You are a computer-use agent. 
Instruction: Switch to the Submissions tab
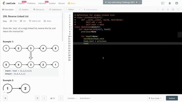click(55, 9)
